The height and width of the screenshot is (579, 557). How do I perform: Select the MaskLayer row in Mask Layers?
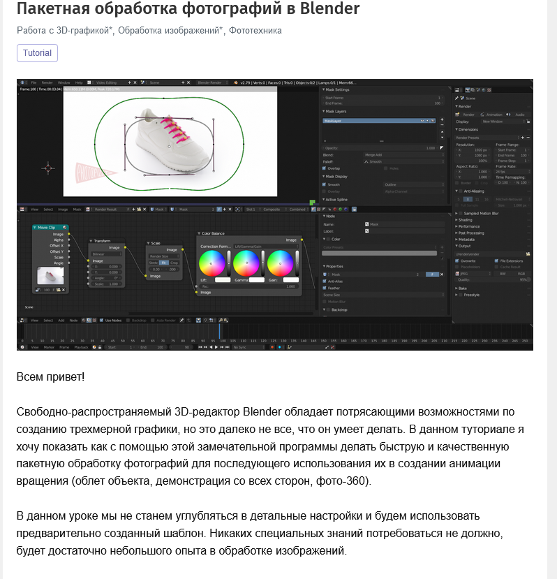(379, 121)
